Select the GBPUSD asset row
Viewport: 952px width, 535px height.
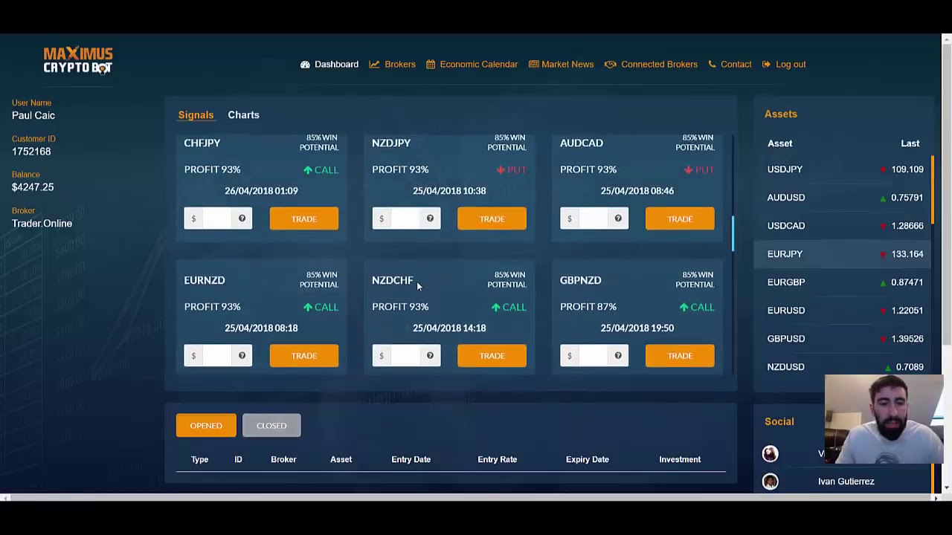click(x=844, y=339)
